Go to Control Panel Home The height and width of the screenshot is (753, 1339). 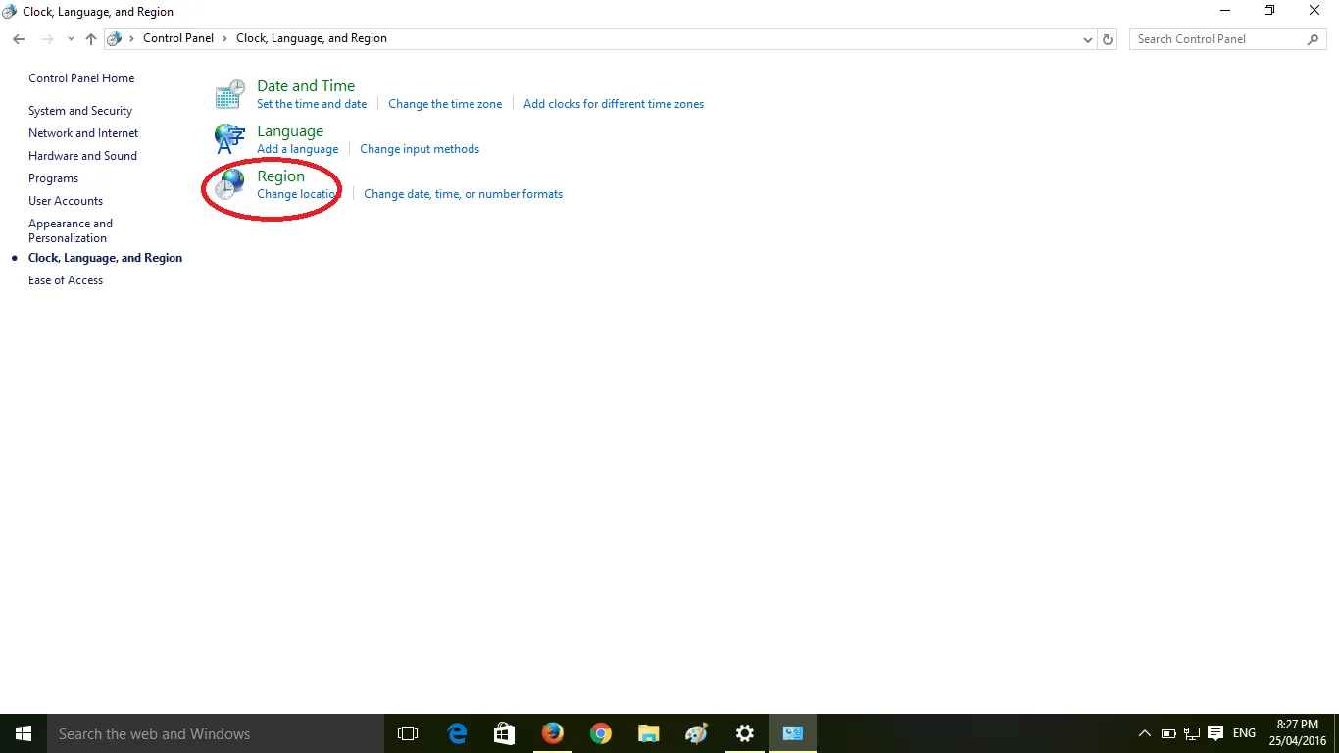81,78
